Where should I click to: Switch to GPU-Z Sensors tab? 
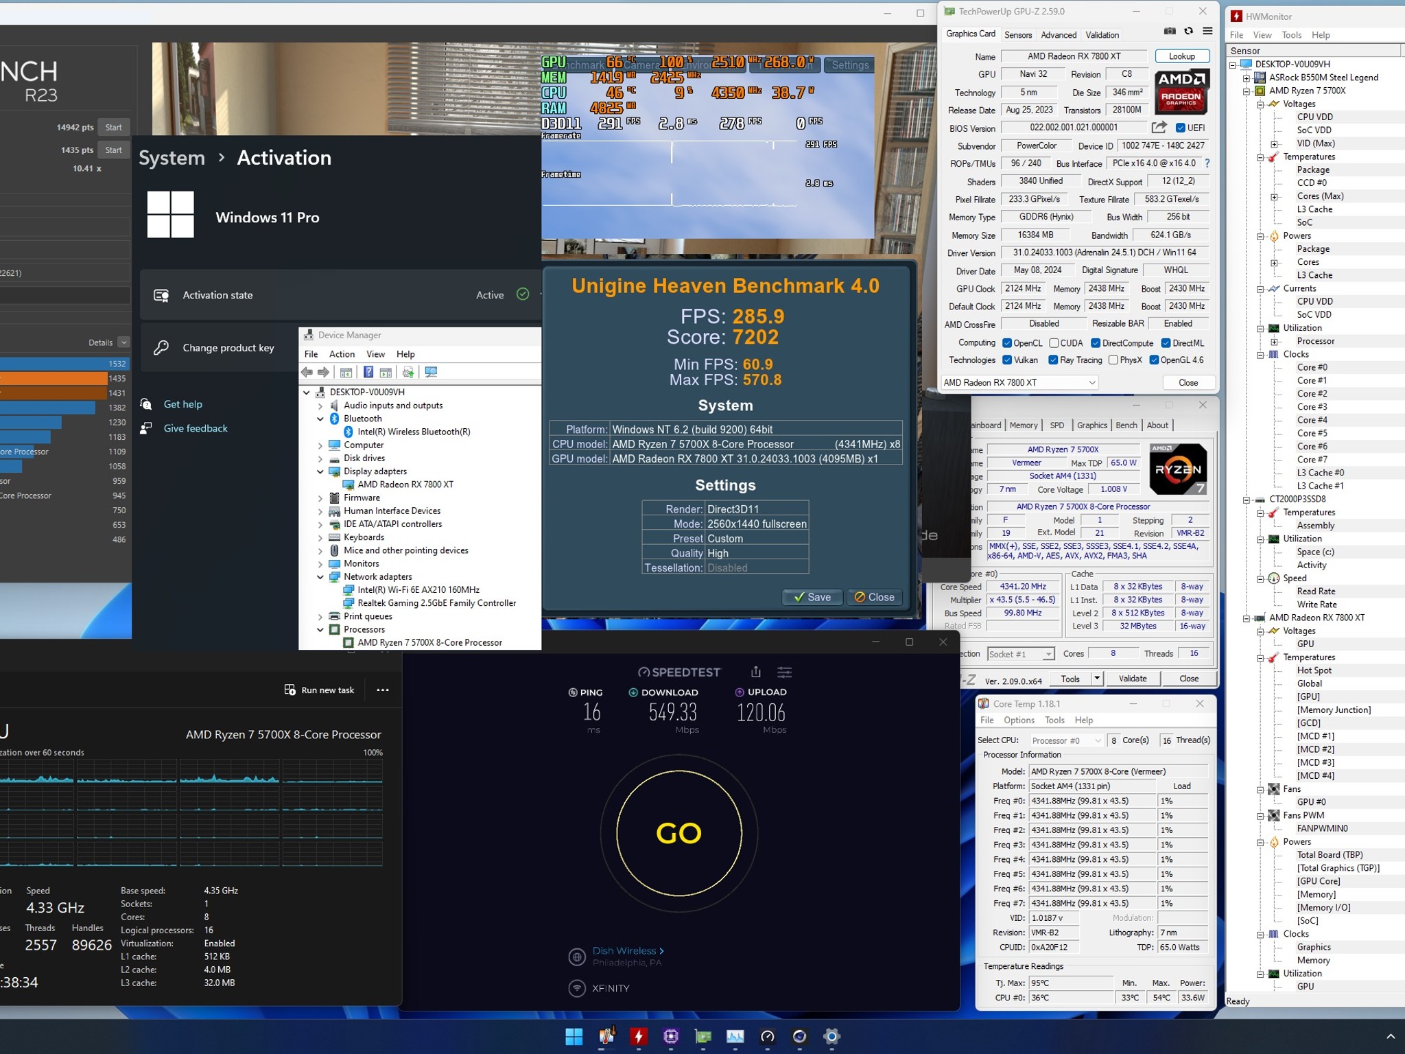point(1018,35)
